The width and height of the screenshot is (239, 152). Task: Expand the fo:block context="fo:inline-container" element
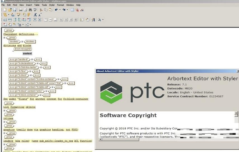pyautogui.click(x=58, y=79)
